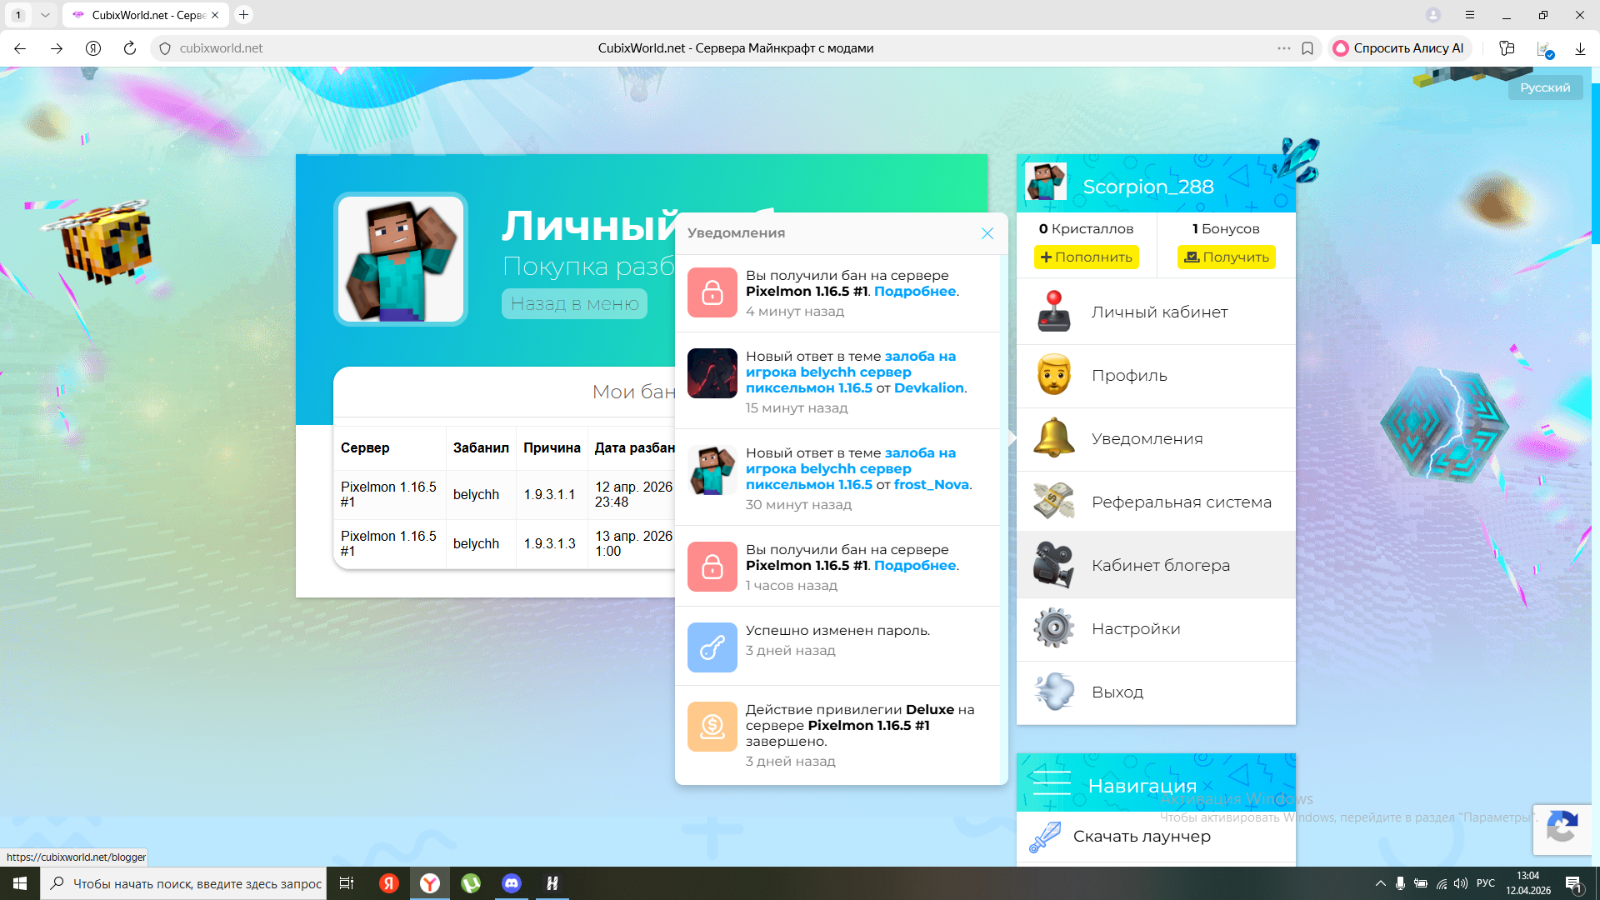Close the Уведомления notifications popup
The height and width of the screenshot is (900, 1600).
pyautogui.click(x=987, y=233)
